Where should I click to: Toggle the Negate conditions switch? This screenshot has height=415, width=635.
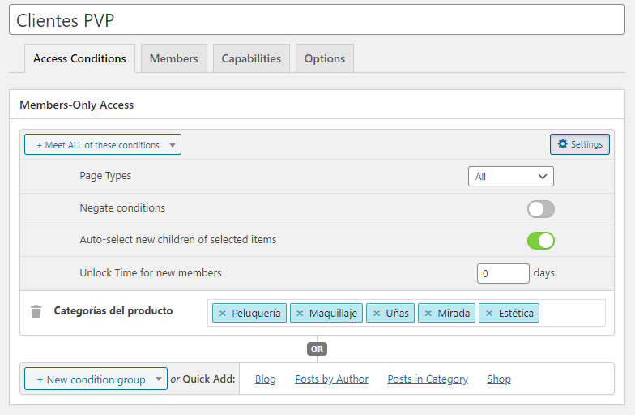click(x=541, y=209)
